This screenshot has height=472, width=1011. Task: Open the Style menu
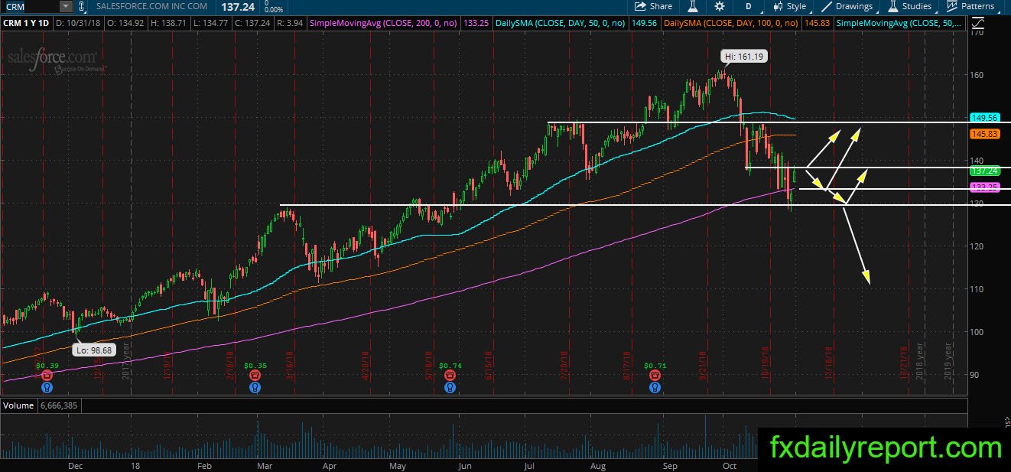[790, 6]
